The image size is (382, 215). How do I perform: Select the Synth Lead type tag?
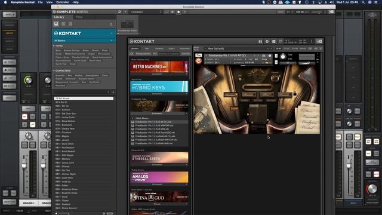[x=80, y=60]
